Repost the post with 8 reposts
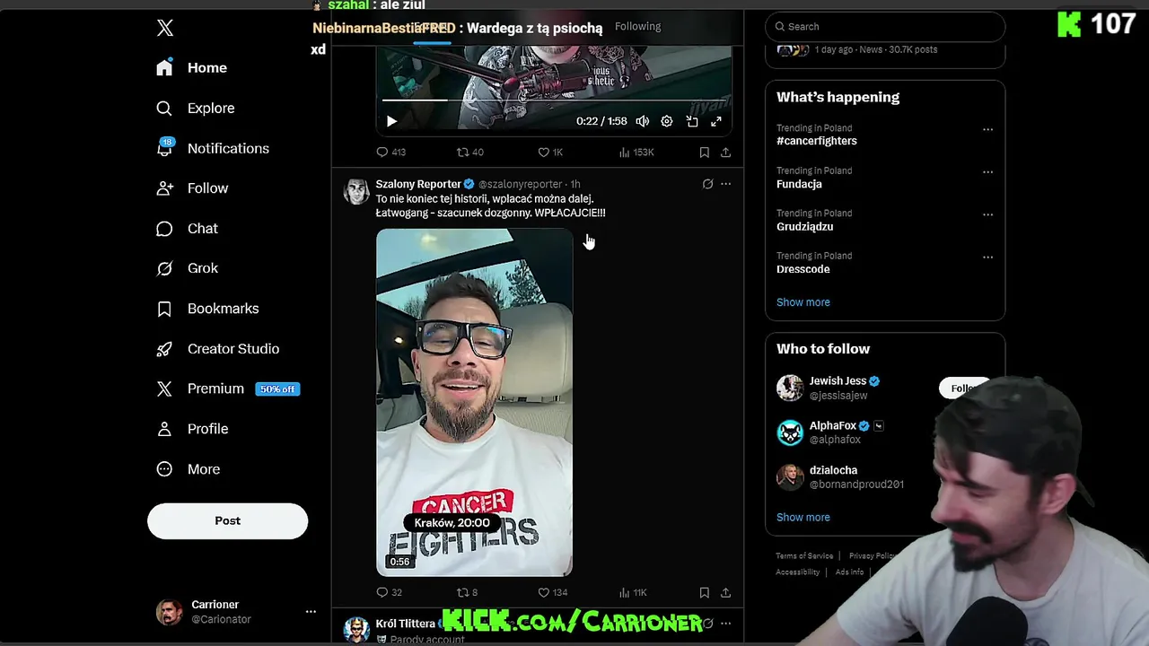Screen dimensions: 1149x646 (467, 593)
